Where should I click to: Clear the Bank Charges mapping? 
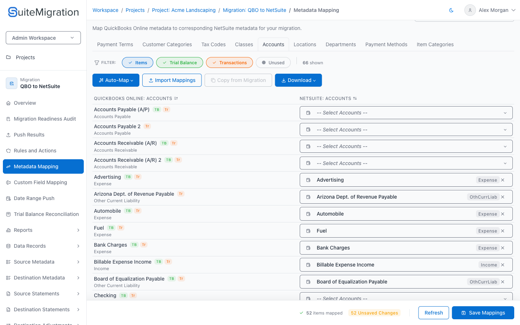[x=503, y=248]
